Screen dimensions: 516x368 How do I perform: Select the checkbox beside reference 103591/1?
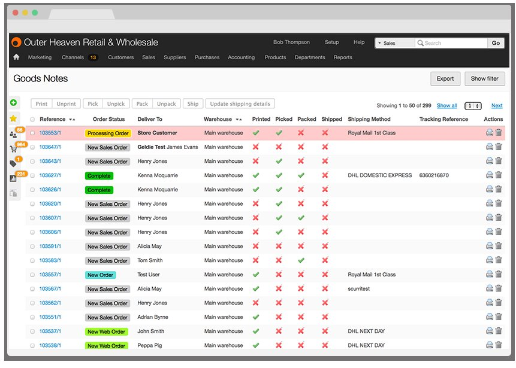(x=32, y=247)
